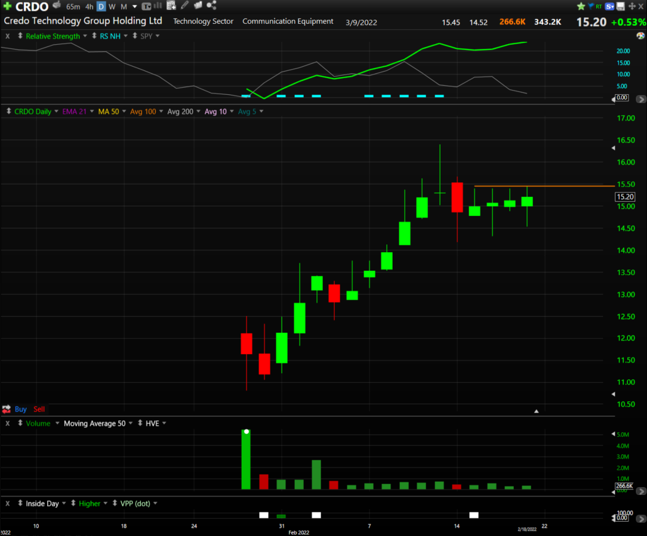Close the Volume pane with X
Screen dimensions: 647x536
pos(7,423)
